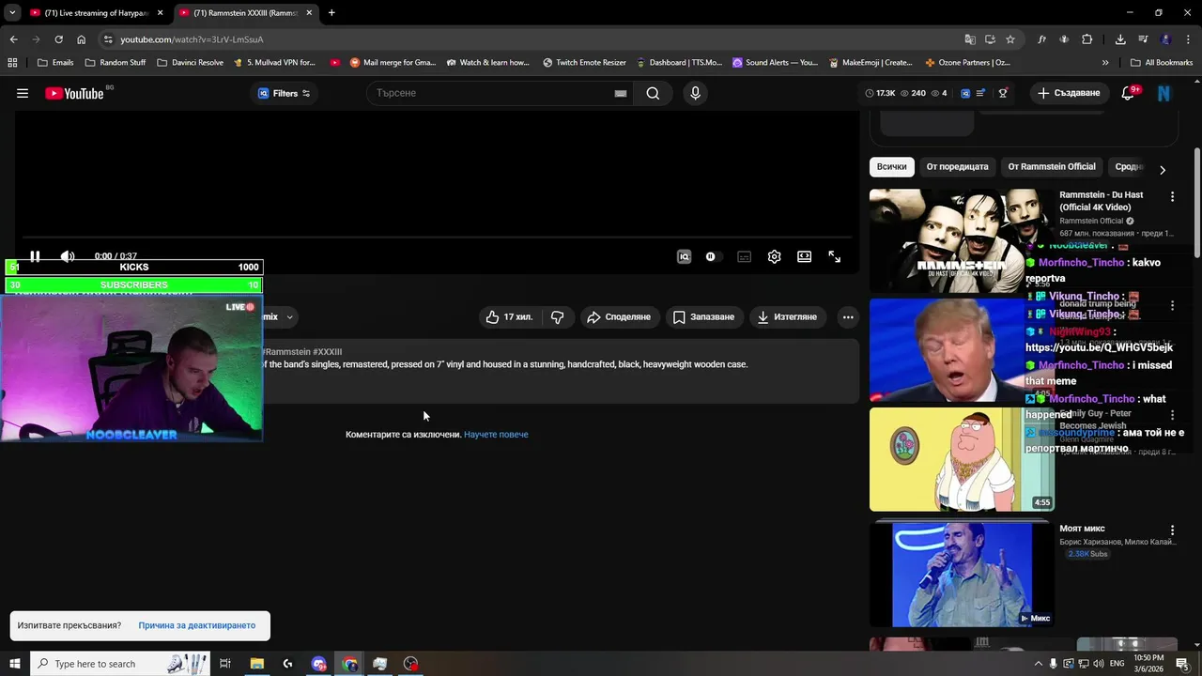1202x676 pixels.
Task: Open Windows Start menu
Action: click(14, 664)
